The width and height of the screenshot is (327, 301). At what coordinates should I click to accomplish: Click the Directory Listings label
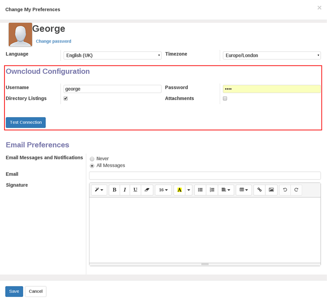point(26,98)
